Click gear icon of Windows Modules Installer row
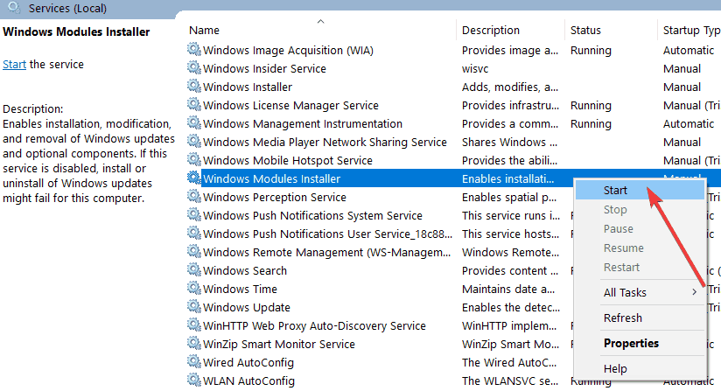The height and width of the screenshot is (391, 721). tap(194, 178)
